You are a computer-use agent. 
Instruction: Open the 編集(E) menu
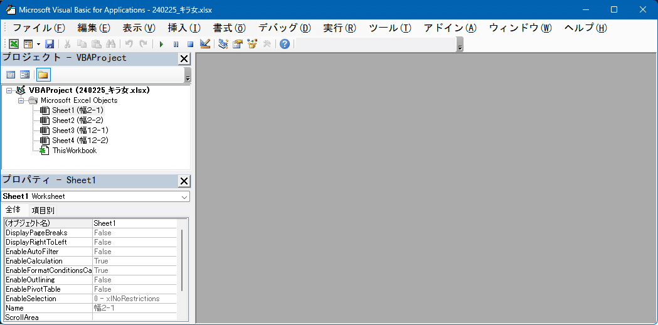tap(93, 28)
